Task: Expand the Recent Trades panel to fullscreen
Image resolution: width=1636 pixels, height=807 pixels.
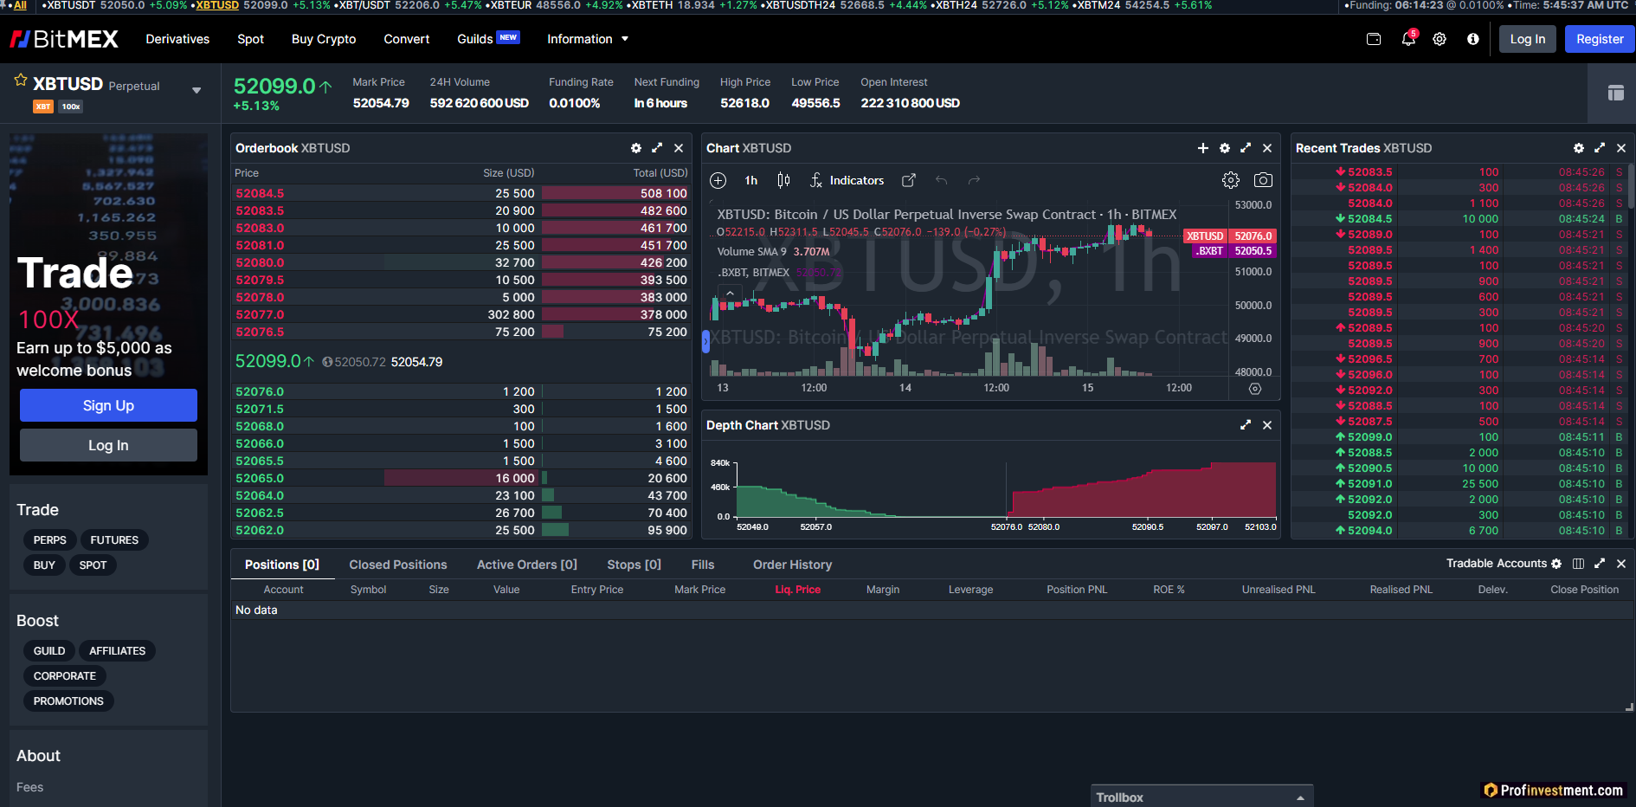Action: pos(1600,148)
